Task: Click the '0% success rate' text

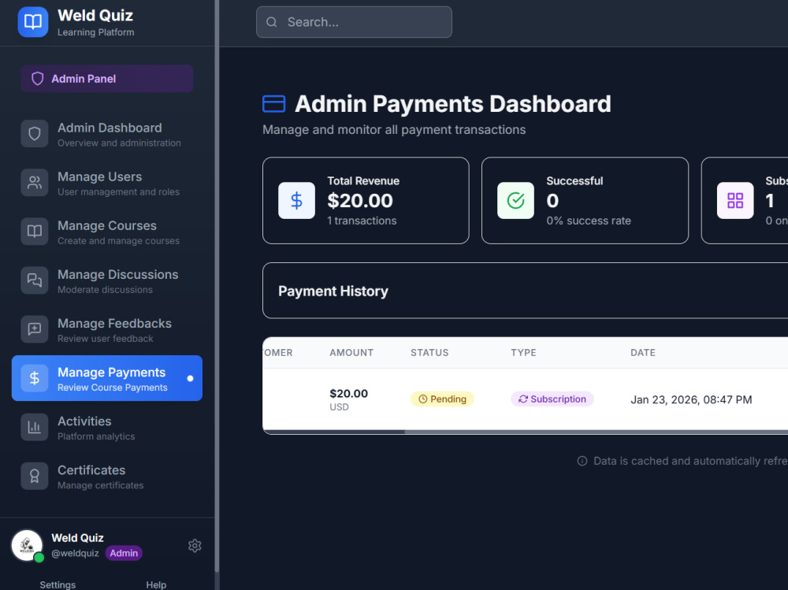Action: [589, 221]
